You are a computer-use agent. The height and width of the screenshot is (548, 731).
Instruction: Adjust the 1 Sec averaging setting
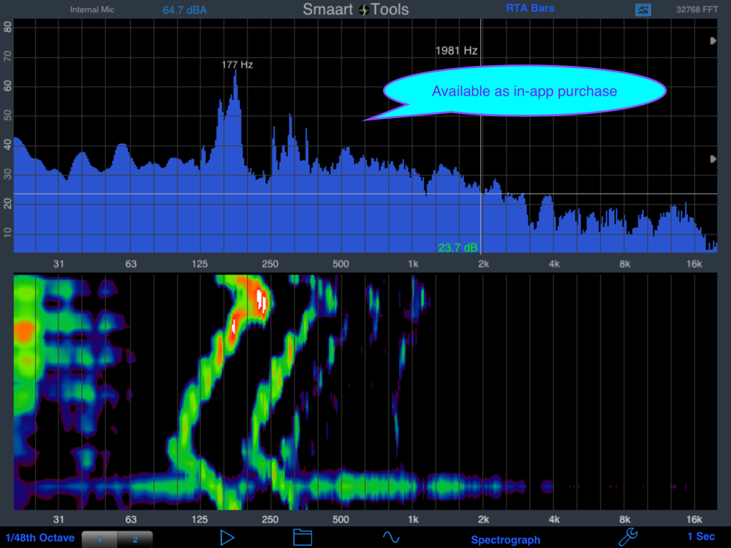701,536
